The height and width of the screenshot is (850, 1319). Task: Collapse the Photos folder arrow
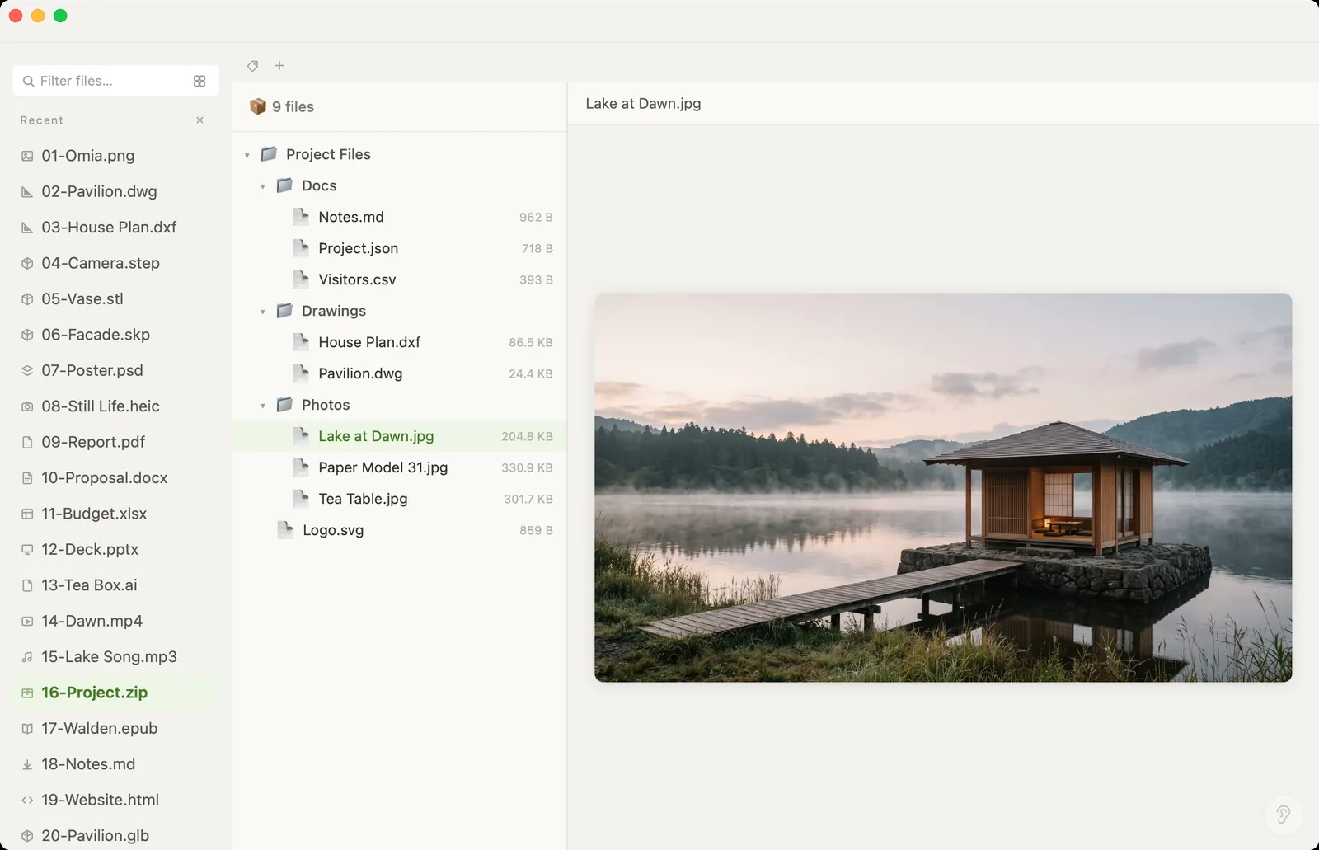[263, 406]
